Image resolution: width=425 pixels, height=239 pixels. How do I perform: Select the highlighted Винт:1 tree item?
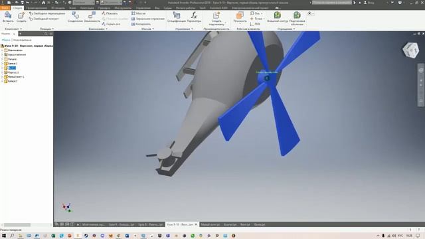(12, 68)
